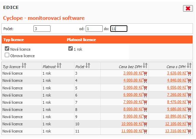Open the 3 000,00 Kč price link
Viewport: 196px width, 139px height.
pos(133,73)
